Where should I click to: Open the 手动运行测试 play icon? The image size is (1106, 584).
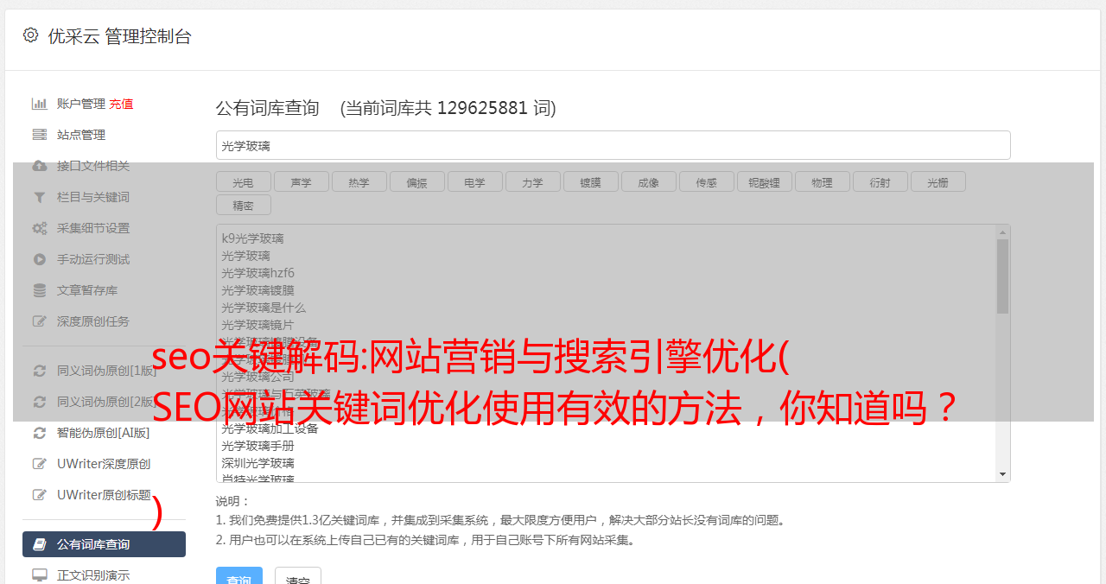coord(40,259)
